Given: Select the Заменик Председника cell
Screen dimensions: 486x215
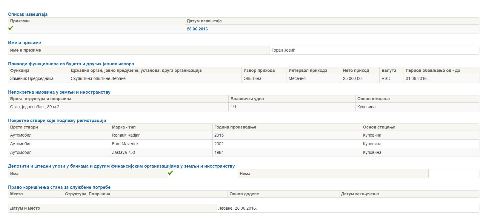Looking at the screenshot, I should [x=32, y=78].
